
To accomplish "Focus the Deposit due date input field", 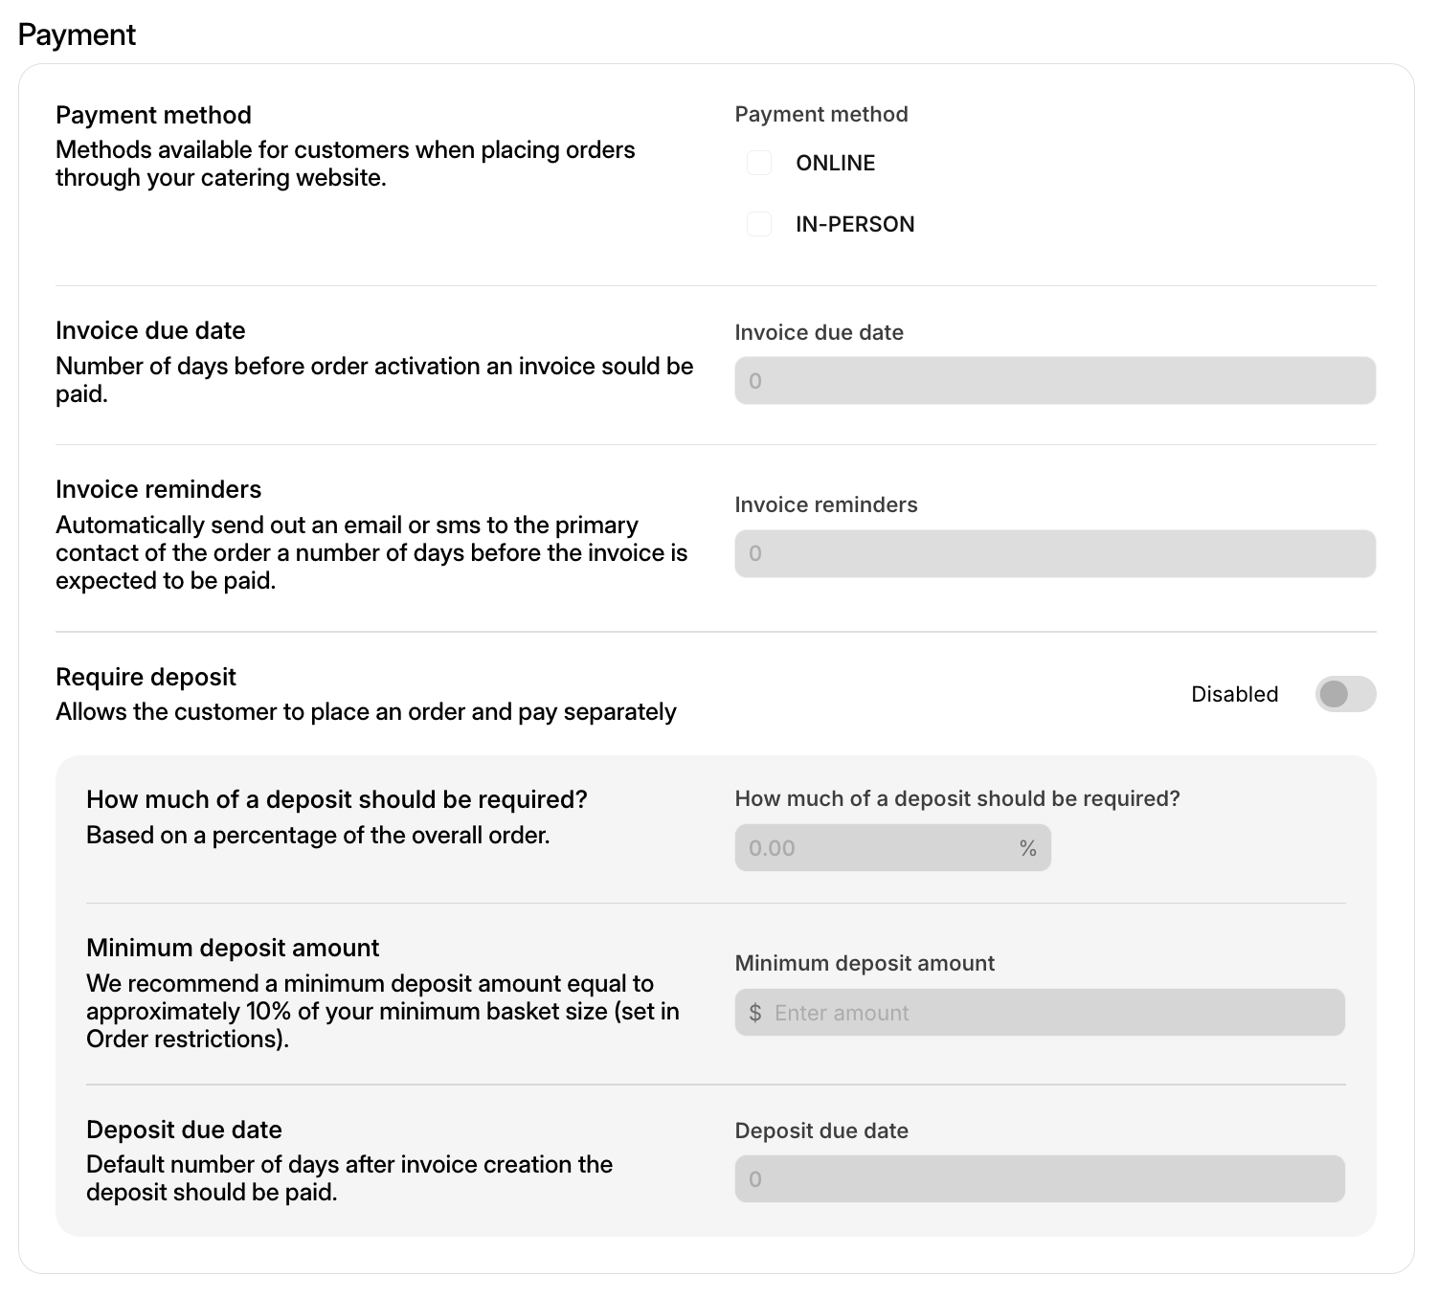I will point(1039,1179).
